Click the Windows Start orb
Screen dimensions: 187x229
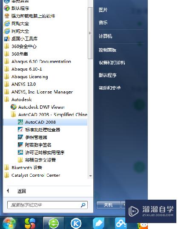(9, 223)
